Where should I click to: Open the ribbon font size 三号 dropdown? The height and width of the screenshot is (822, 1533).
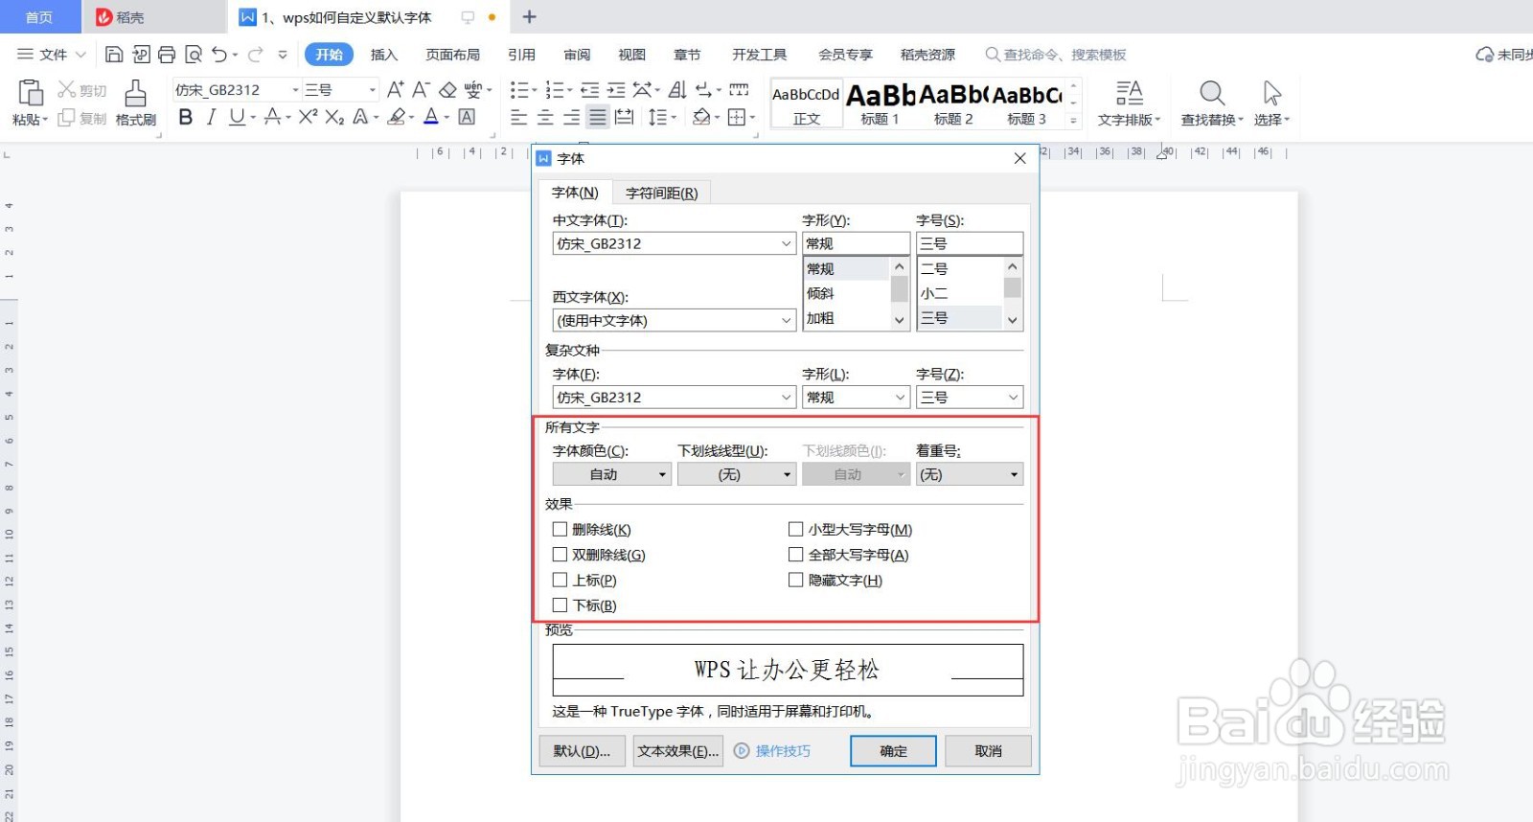point(373,90)
